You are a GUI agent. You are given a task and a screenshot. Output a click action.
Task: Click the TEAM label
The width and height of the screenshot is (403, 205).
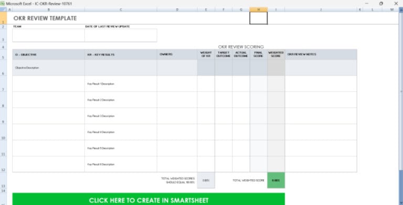point(17,26)
